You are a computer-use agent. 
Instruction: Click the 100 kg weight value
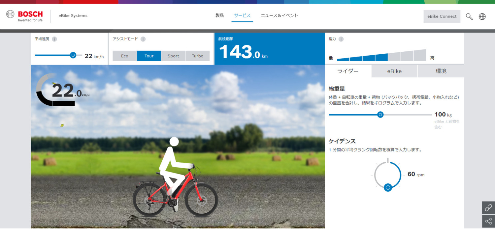pyautogui.click(x=443, y=115)
